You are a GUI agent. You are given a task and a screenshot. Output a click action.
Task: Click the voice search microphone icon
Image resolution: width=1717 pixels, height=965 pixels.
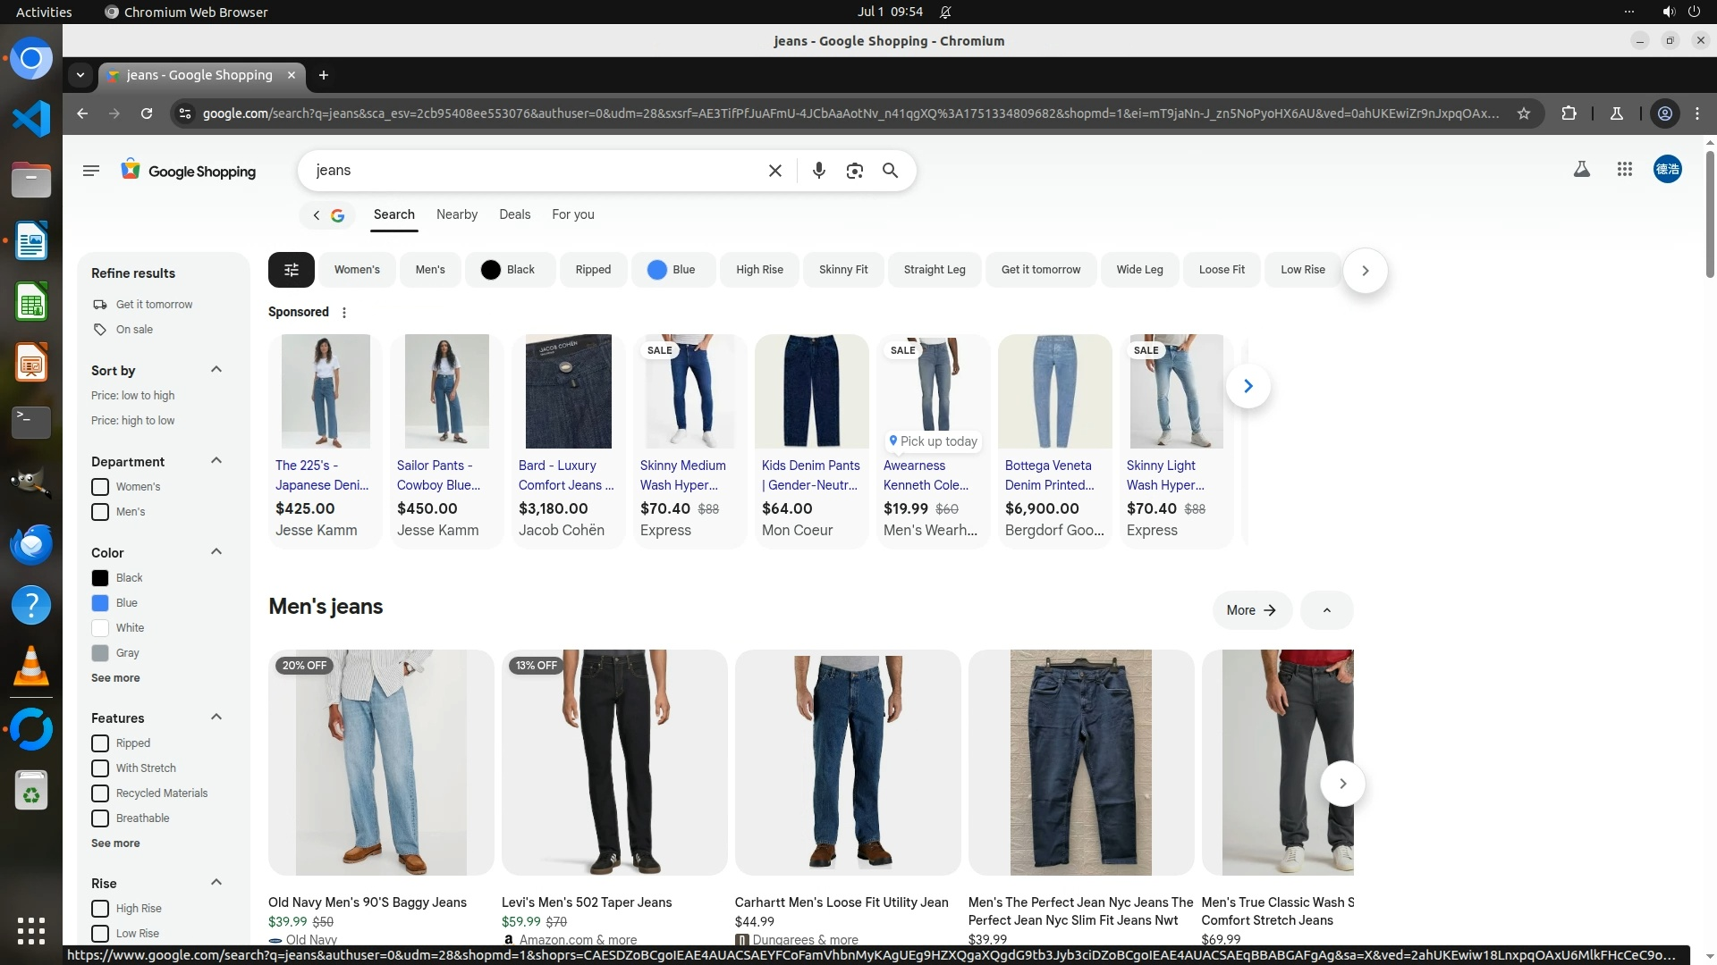818,171
